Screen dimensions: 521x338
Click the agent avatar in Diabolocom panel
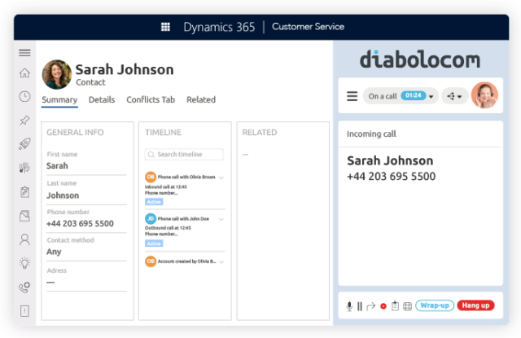(484, 95)
